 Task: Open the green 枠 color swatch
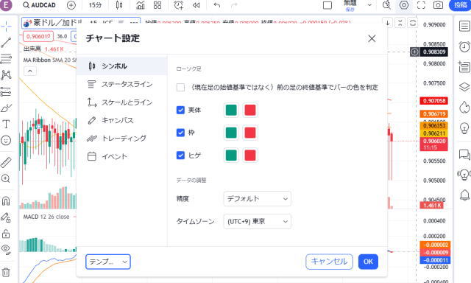(x=231, y=133)
